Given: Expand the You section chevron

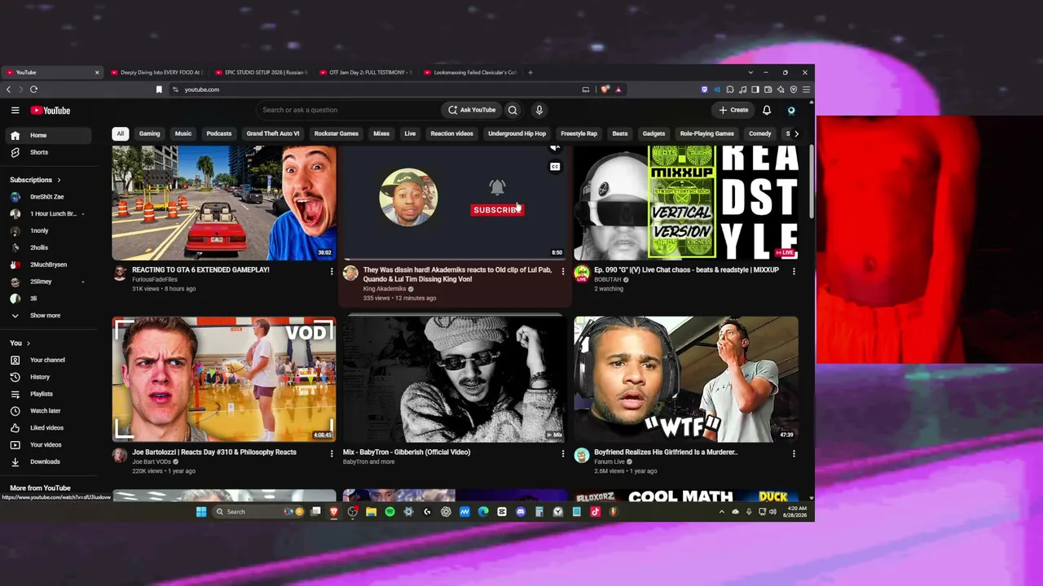Looking at the screenshot, I should 29,343.
